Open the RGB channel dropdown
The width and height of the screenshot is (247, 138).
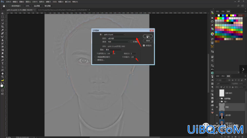point(118,42)
